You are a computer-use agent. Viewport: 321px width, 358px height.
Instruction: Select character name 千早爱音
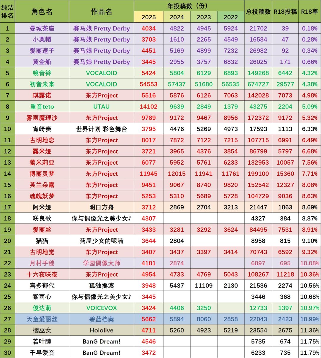pos(42,353)
